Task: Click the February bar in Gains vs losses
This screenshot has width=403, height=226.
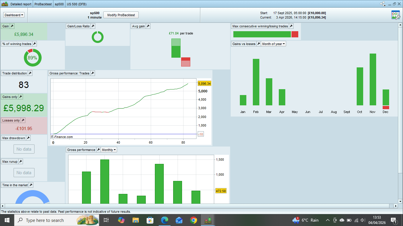Action: (256, 82)
